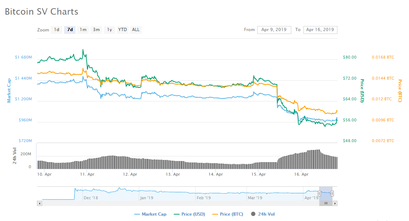Switch to the 7d zoom tab
This screenshot has width=409, height=221.
click(x=69, y=30)
